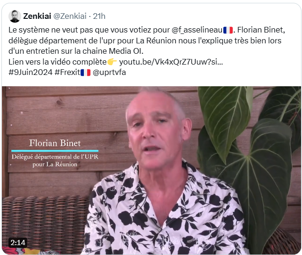Click the 'Media OI' text in tweet
Viewport: 302px width, 255px height.
(126, 51)
